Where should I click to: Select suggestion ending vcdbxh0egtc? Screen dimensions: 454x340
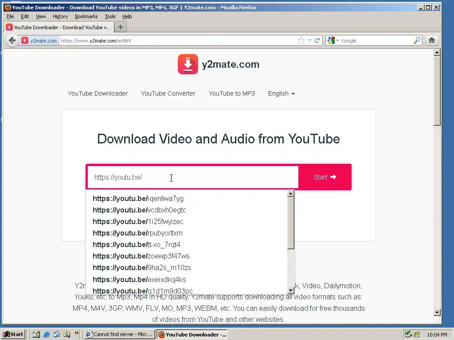[x=187, y=210]
